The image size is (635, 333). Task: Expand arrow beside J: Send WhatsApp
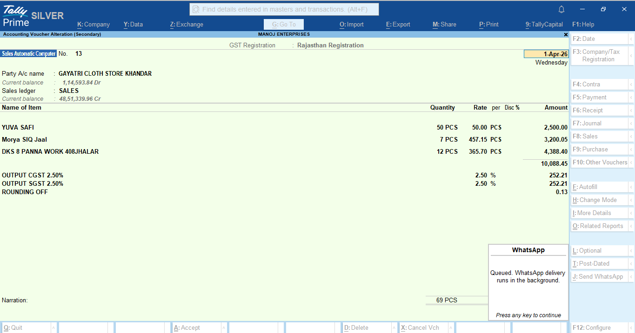tap(631, 277)
